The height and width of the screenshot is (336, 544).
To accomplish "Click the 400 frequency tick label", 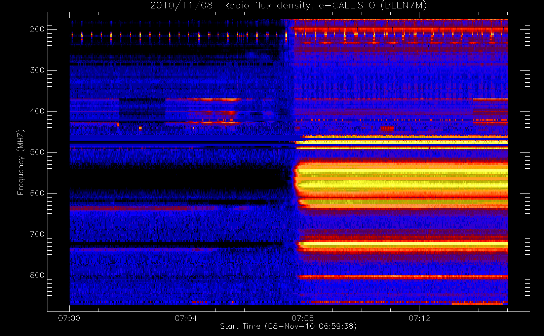I will coord(37,111).
